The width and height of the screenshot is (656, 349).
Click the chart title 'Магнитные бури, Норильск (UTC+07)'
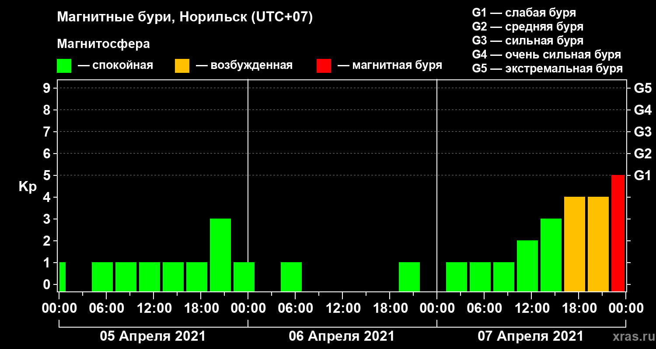(185, 18)
